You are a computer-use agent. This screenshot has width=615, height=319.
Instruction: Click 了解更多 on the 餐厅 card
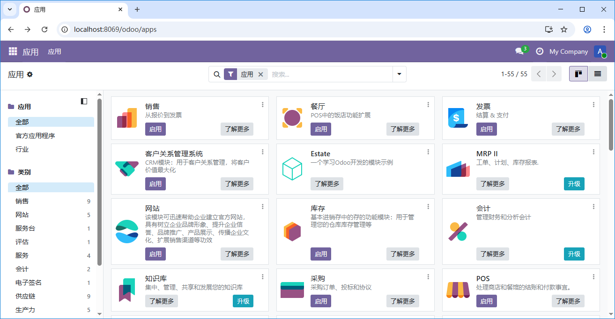click(x=403, y=129)
